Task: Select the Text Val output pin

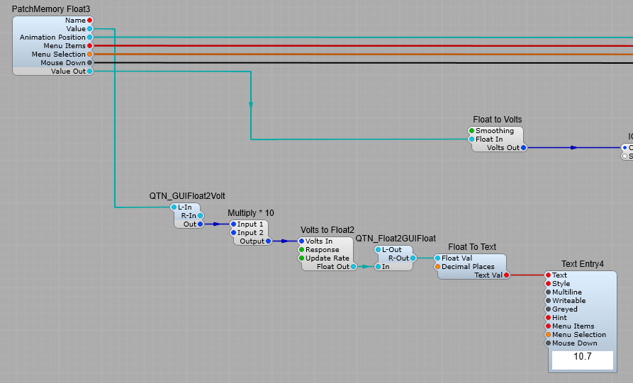Action: coord(506,275)
